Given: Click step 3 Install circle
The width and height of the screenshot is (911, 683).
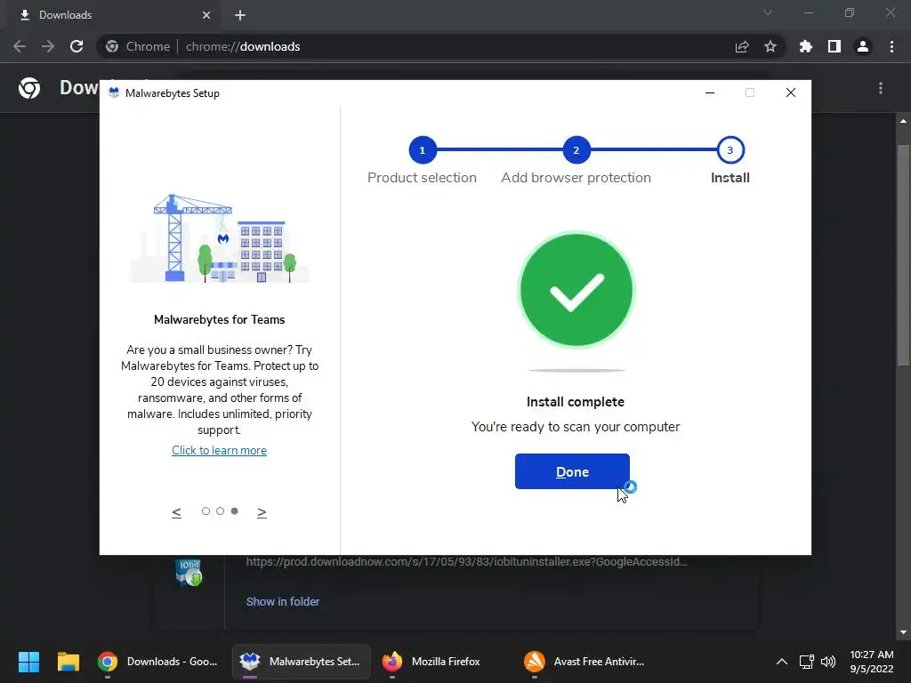Looking at the screenshot, I should 730,149.
